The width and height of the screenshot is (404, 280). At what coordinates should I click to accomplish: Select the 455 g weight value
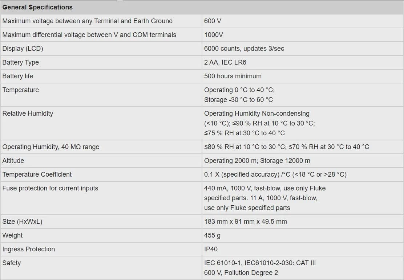tap(212, 235)
